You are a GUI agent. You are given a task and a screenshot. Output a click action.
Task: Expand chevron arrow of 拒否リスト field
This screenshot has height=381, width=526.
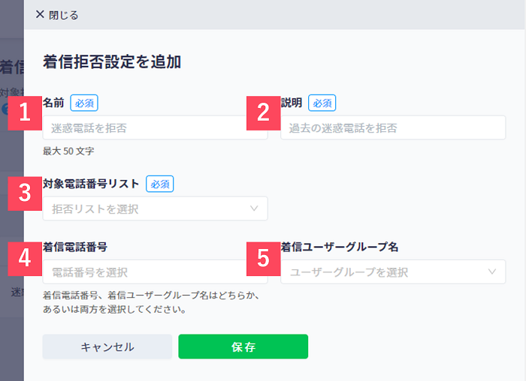coord(254,208)
